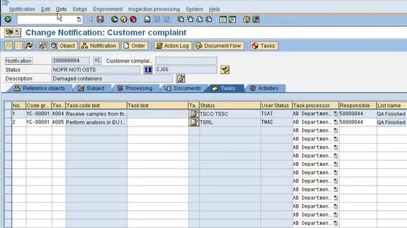Image resolution: width=407 pixels, height=228 pixels.
Task: Click the red Cancel icon
Action: [x=133, y=20]
